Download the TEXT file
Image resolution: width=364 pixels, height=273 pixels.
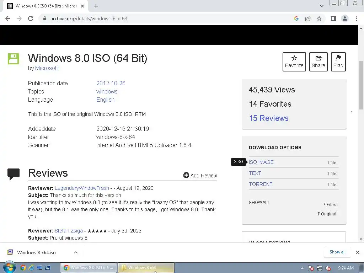(255, 173)
